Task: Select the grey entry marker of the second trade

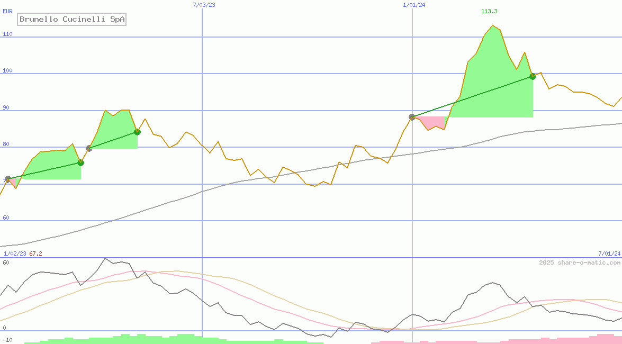Action: (x=89, y=148)
